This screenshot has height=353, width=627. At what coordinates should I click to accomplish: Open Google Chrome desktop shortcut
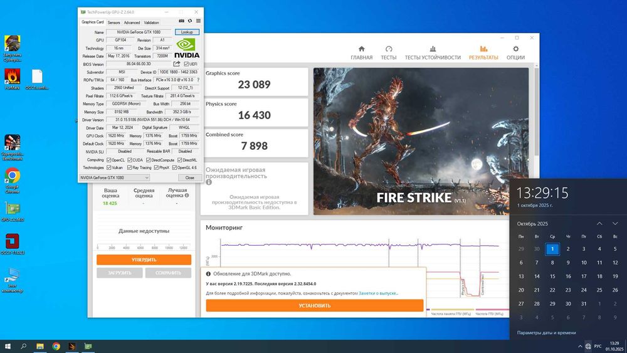[x=13, y=181]
